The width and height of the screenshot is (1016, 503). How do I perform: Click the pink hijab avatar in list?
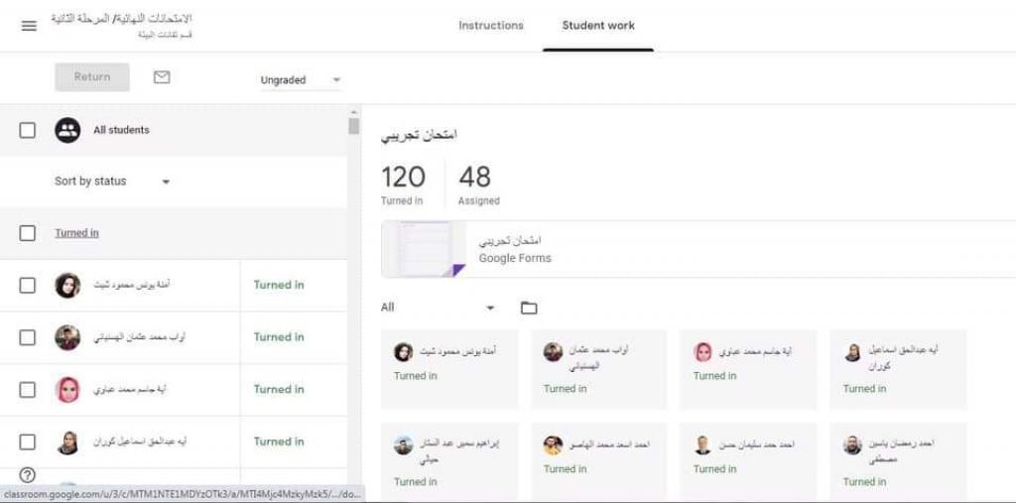coord(67,390)
